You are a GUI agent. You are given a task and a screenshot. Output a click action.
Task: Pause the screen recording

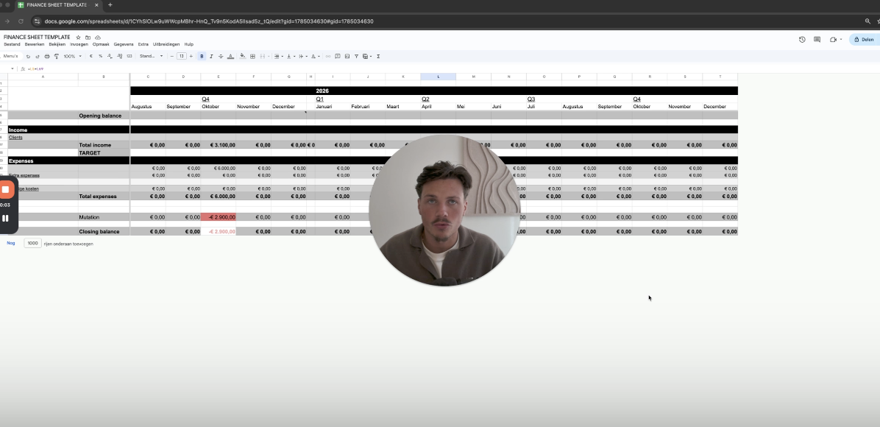[x=5, y=218]
